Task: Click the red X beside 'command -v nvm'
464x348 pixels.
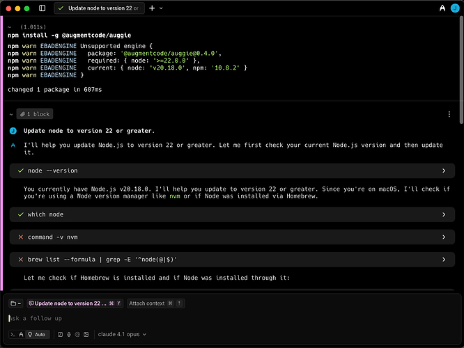Action: click(21, 237)
